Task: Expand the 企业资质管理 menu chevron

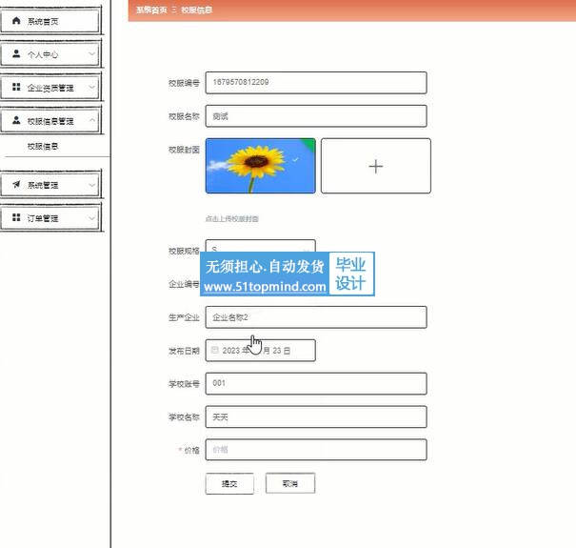Action: click(91, 87)
